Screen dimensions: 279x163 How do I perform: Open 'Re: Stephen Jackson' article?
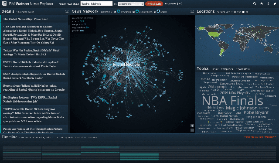click(x=34, y=99)
